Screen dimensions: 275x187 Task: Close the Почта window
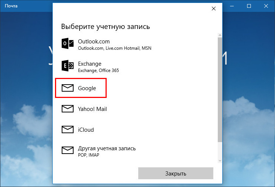[266, 6]
